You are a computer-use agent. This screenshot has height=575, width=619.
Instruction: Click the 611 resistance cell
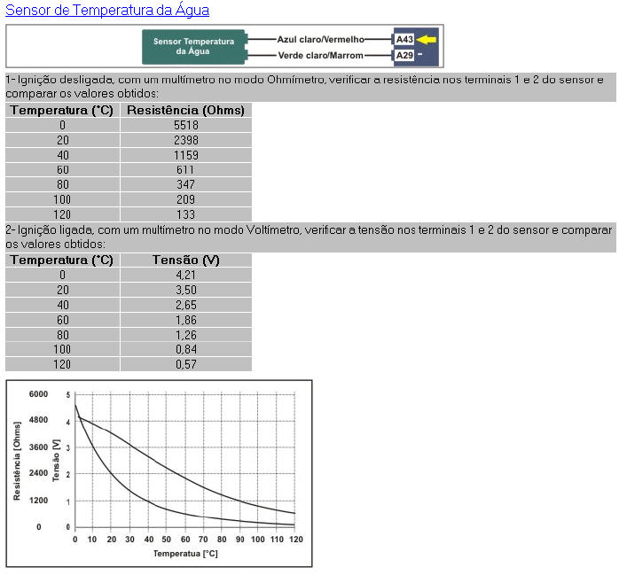click(185, 169)
